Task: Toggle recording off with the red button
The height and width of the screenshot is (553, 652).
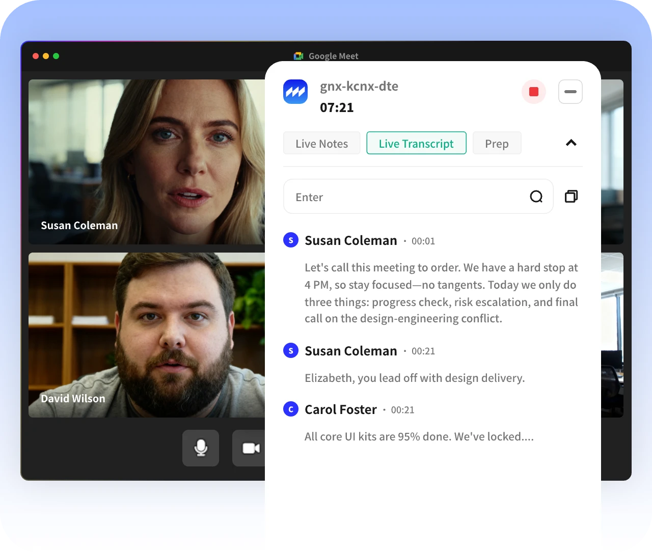Action: (x=533, y=92)
